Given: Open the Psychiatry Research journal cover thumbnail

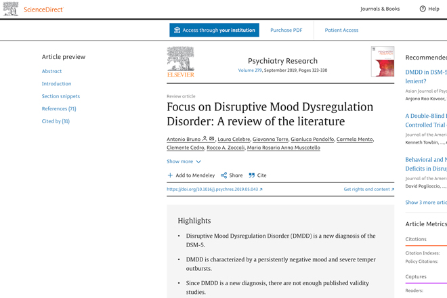Looking at the screenshot, I should tap(383, 62).
